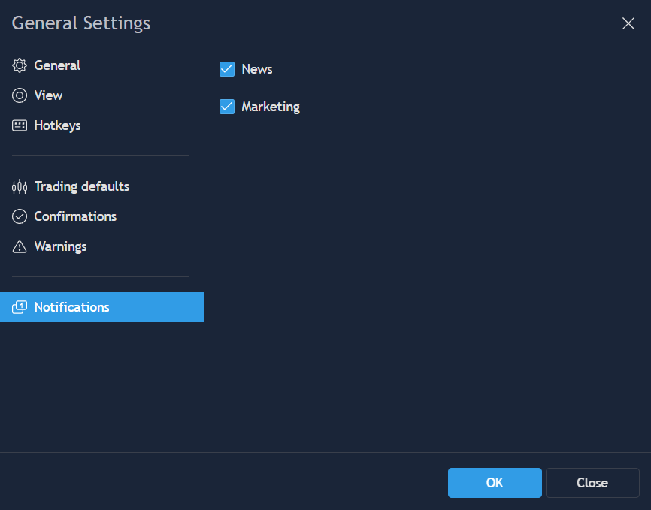The height and width of the screenshot is (510, 651).
Task: Click the candlestick icon for Trading defaults
Action: (x=20, y=186)
